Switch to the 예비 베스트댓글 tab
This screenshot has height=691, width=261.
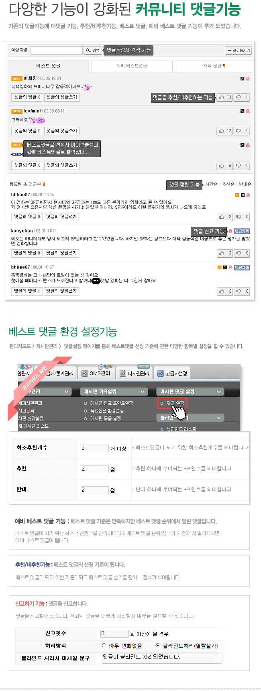(132, 66)
